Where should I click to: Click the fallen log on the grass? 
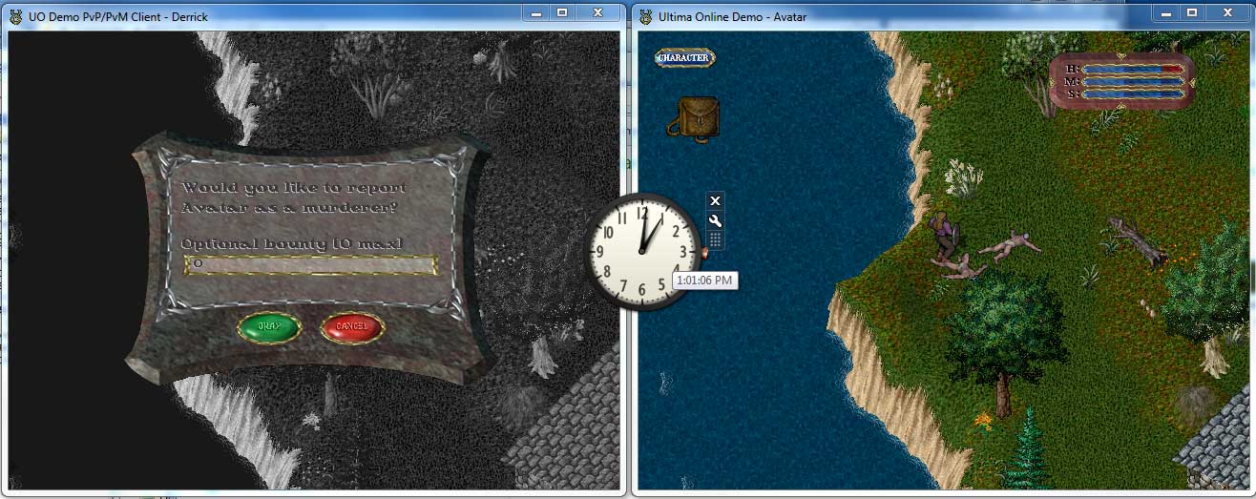tap(1137, 241)
